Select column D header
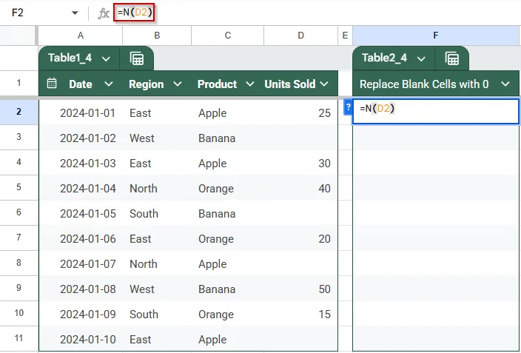The image size is (521, 353). click(x=300, y=36)
